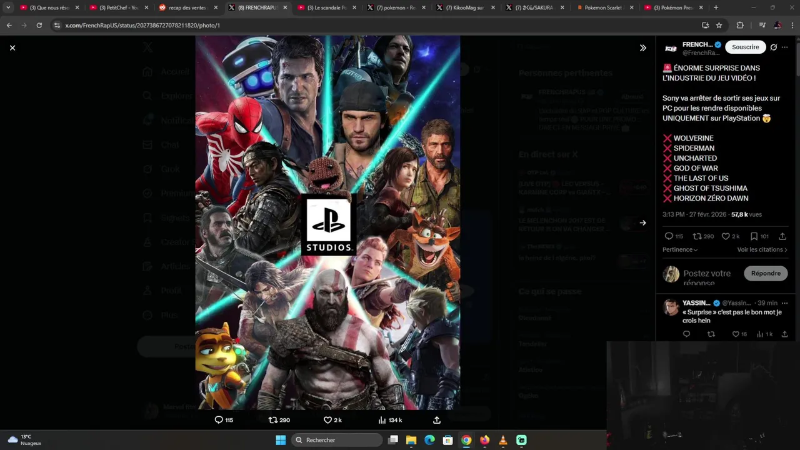Open the @FrenchRa handle link

(x=701, y=53)
